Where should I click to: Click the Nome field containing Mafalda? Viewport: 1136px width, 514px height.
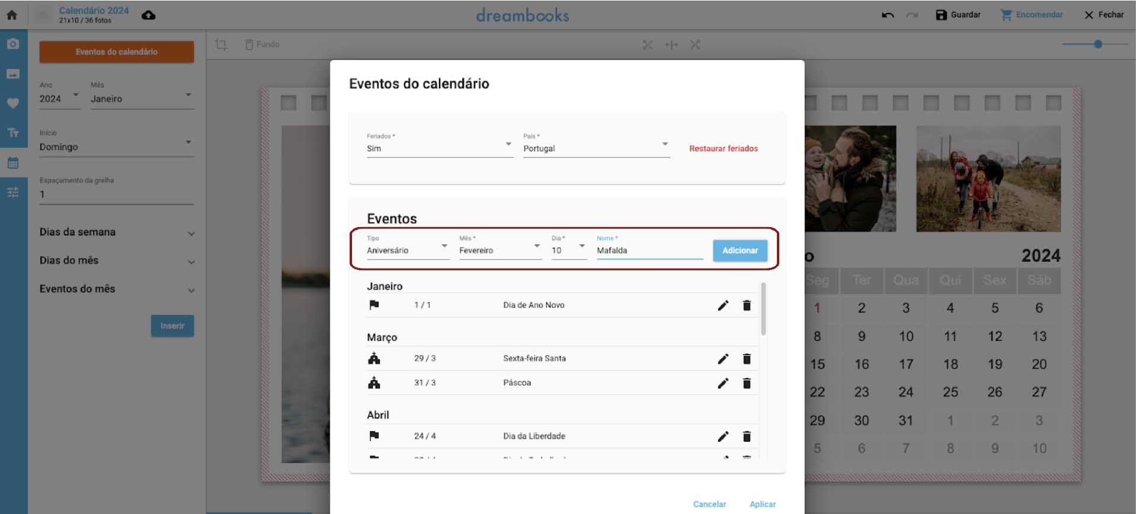tap(649, 250)
